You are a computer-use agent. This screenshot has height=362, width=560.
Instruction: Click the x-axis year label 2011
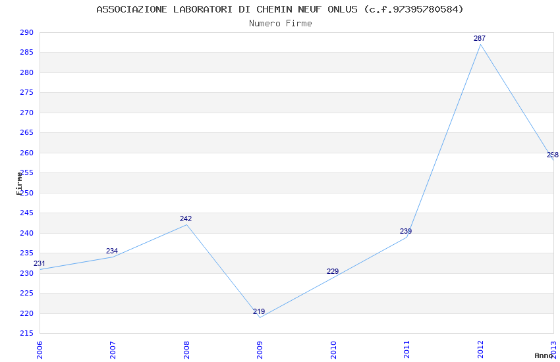[406, 349]
